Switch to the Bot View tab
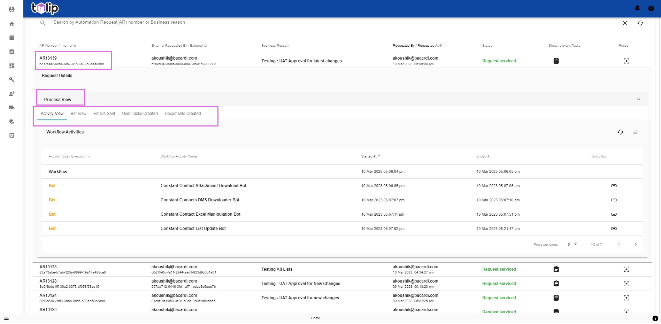Image resolution: width=661 pixels, height=324 pixels. pos(78,114)
